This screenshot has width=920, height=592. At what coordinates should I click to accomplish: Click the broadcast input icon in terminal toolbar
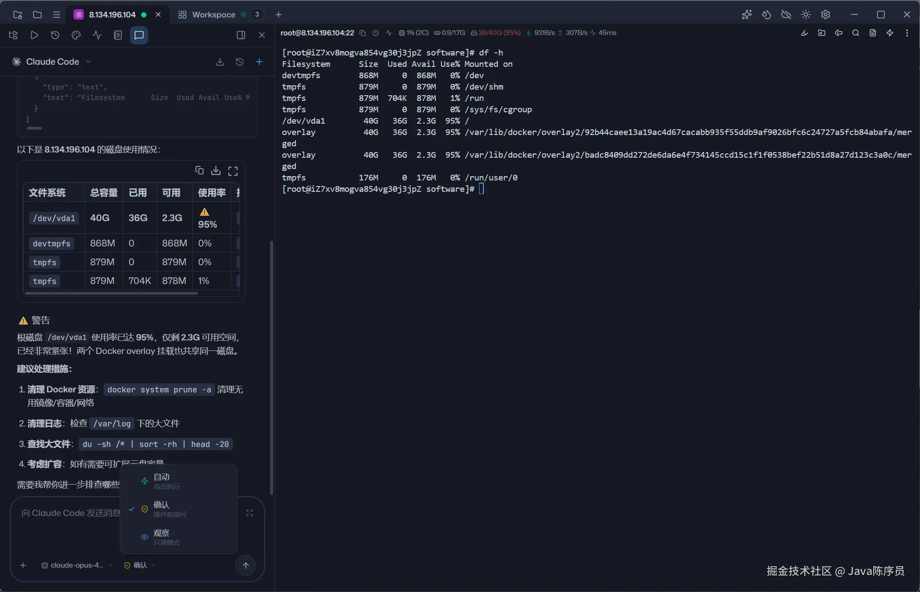pyautogui.click(x=838, y=33)
